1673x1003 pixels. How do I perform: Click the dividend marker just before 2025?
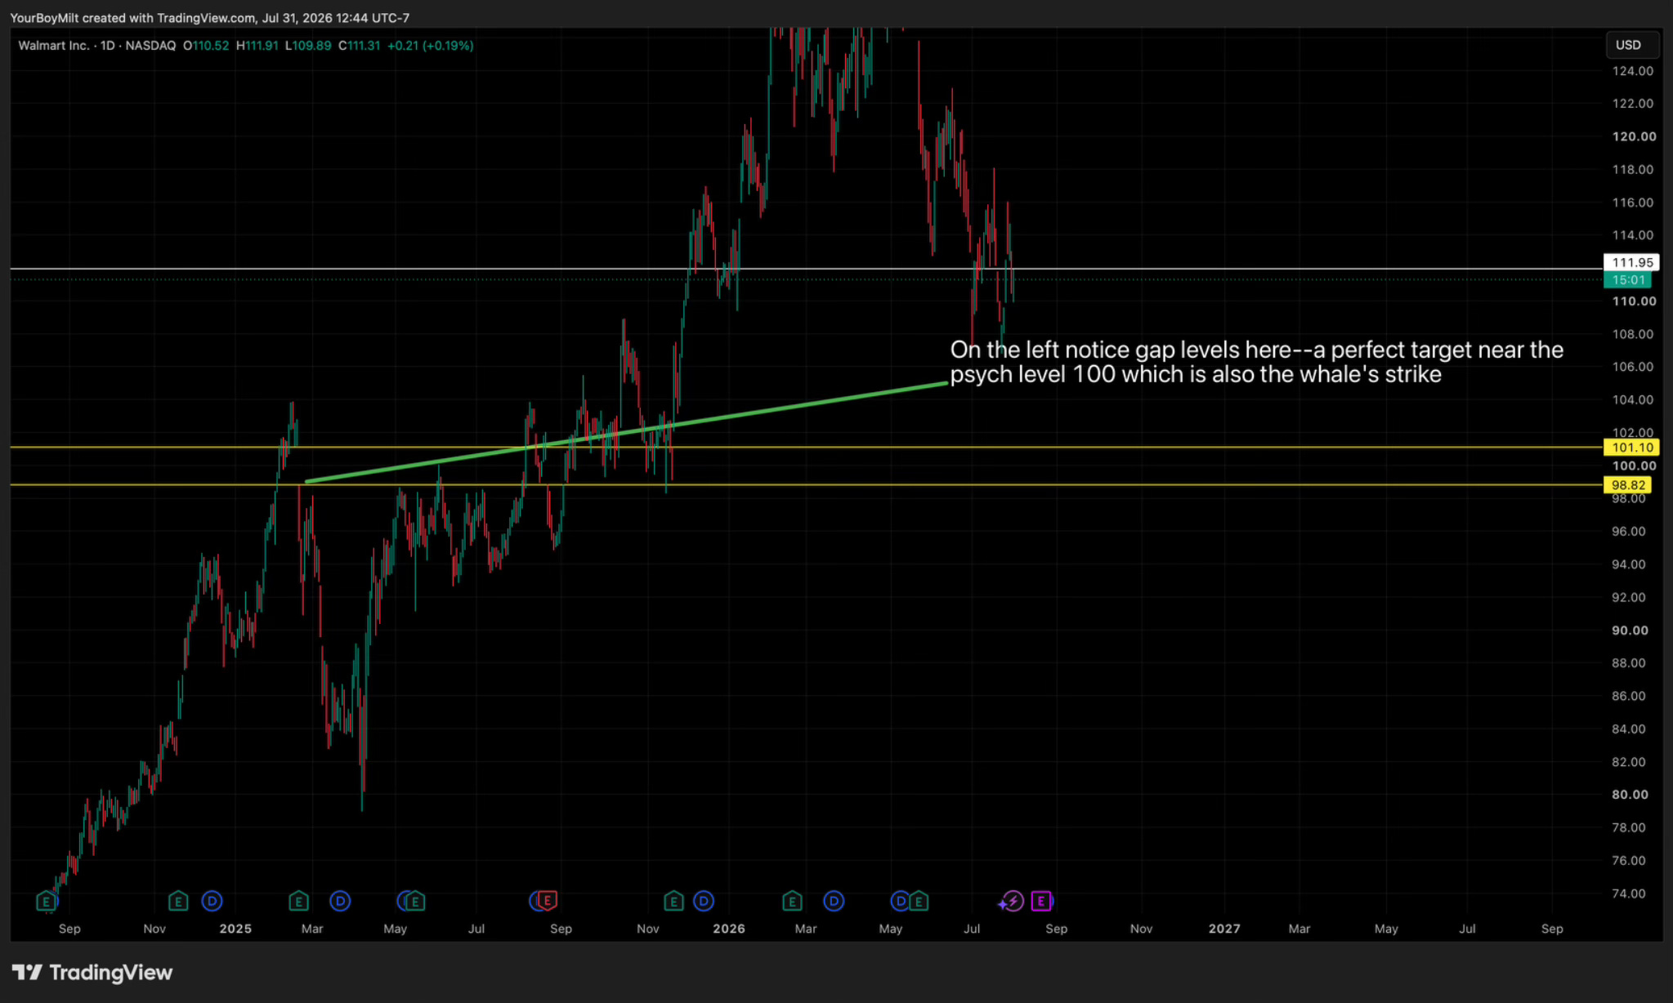[x=212, y=901]
